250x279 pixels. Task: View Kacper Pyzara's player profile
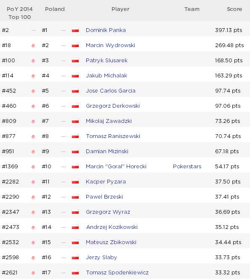tap(106, 181)
